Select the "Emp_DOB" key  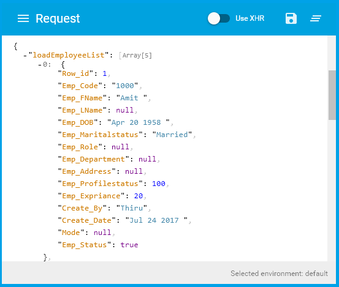click(x=78, y=122)
